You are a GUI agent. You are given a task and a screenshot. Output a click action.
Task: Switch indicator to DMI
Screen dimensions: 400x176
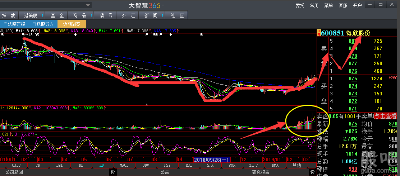click(60, 165)
